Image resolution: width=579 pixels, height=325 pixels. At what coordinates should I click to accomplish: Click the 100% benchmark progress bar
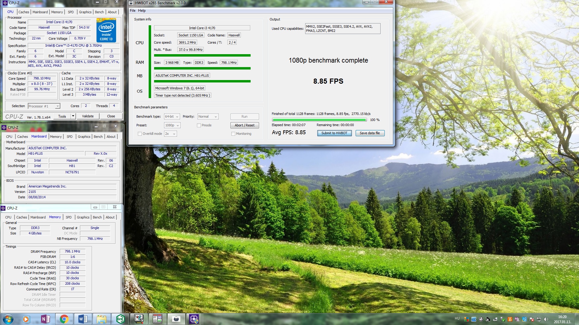(x=319, y=120)
